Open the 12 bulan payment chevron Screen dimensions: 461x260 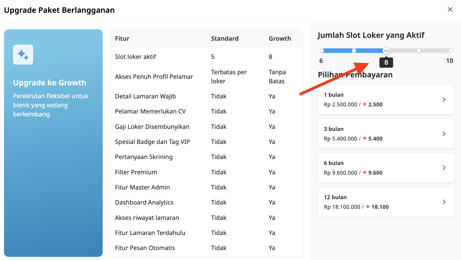point(444,202)
